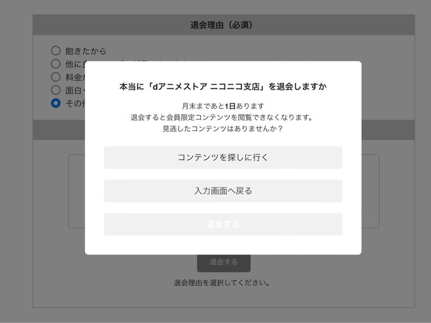The height and width of the screenshot is (323, 431).
Task: Click the 入力画面へ戻る button
Action: click(x=223, y=191)
